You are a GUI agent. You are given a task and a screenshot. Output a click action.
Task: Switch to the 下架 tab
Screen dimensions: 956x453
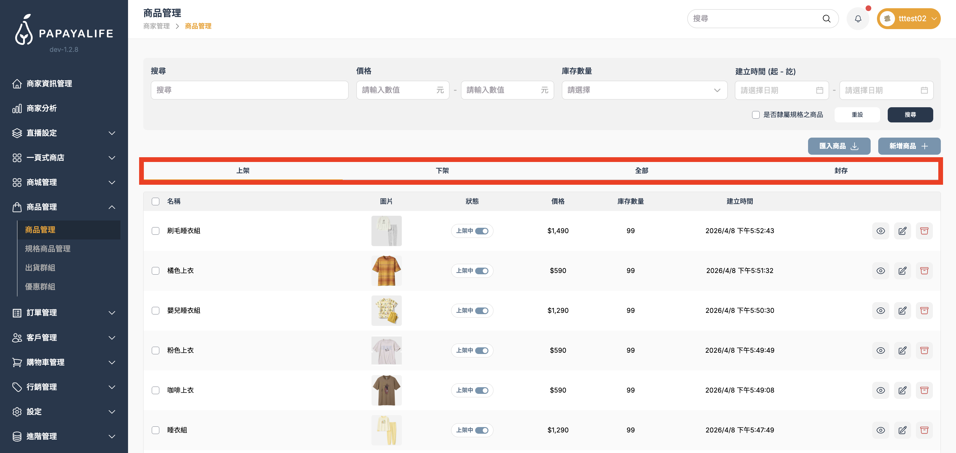pyautogui.click(x=442, y=171)
